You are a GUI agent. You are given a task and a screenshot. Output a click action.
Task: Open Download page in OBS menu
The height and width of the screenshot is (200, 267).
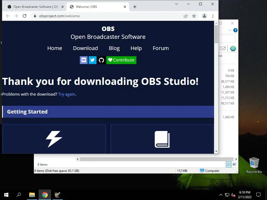click(86, 48)
